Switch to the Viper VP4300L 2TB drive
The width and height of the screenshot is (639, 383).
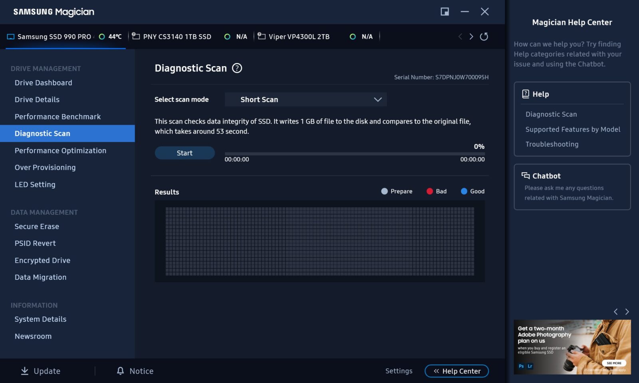click(x=299, y=37)
